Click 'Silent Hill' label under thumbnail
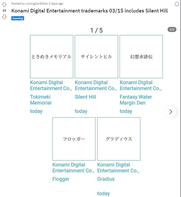 [x=85, y=97]
